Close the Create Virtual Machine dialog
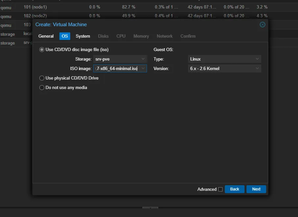The image size is (298, 217). 262,24
